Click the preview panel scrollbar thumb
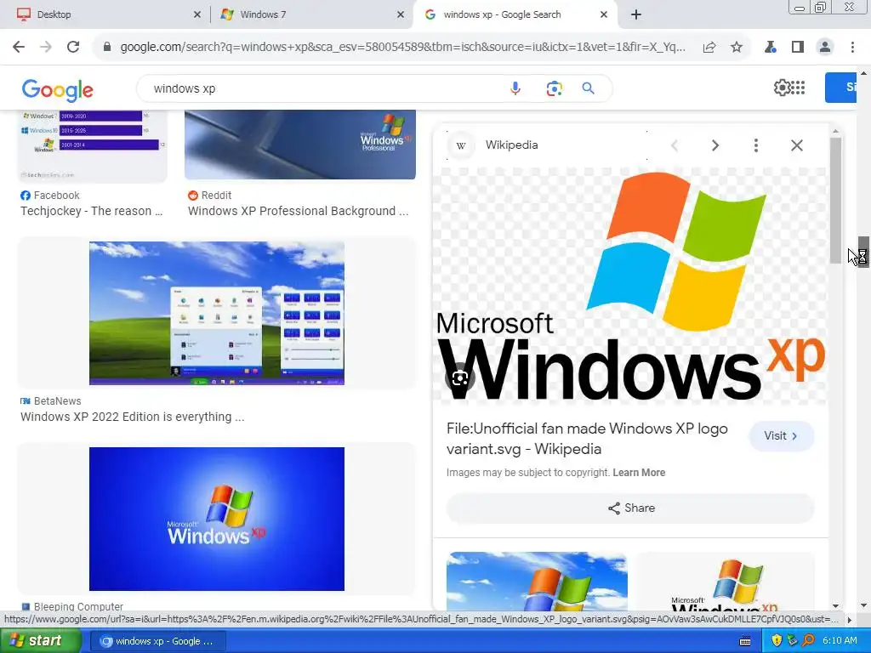The width and height of the screenshot is (871, 653). (x=835, y=200)
